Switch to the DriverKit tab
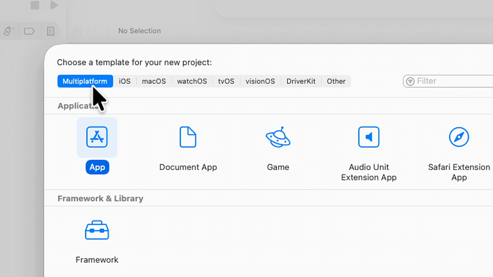This screenshot has width=493, height=277. tap(301, 81)
